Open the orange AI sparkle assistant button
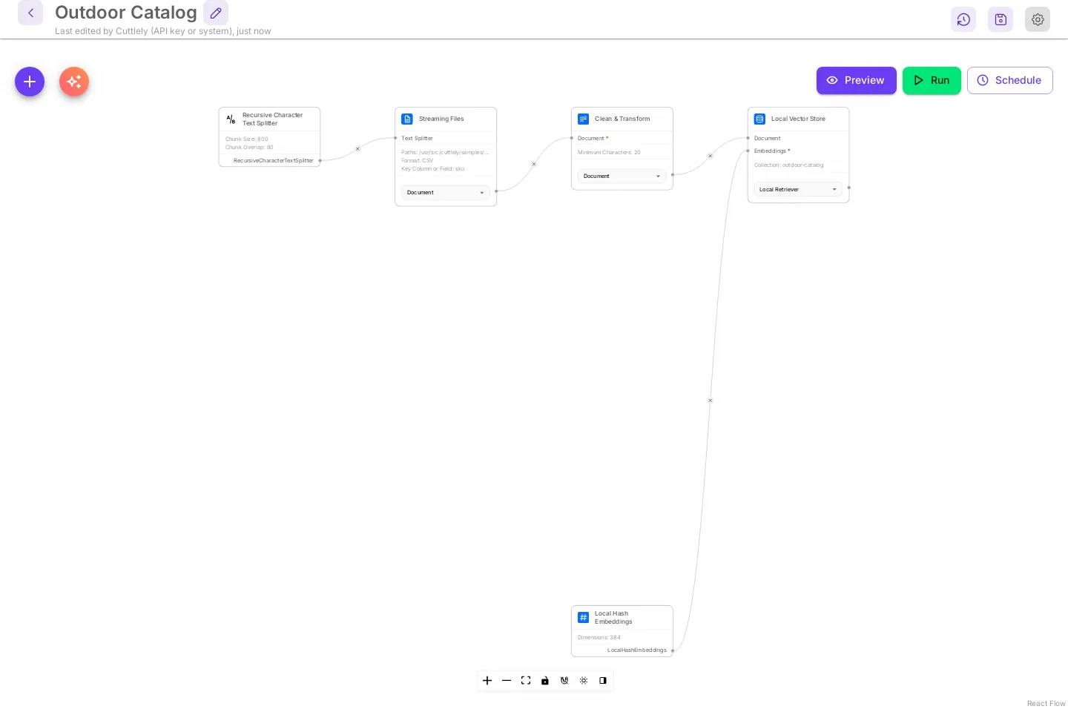 pyautogui.click(x=74, y=82)
